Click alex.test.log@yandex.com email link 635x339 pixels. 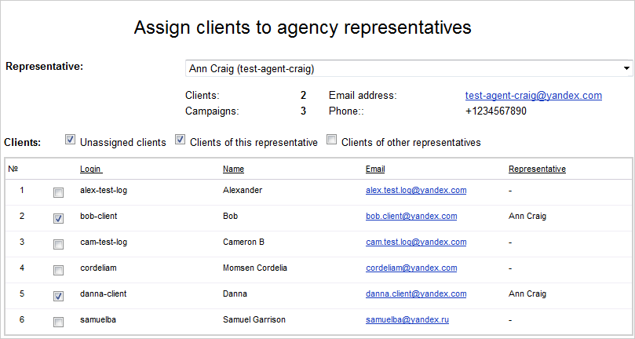click(x=416, y=190)
